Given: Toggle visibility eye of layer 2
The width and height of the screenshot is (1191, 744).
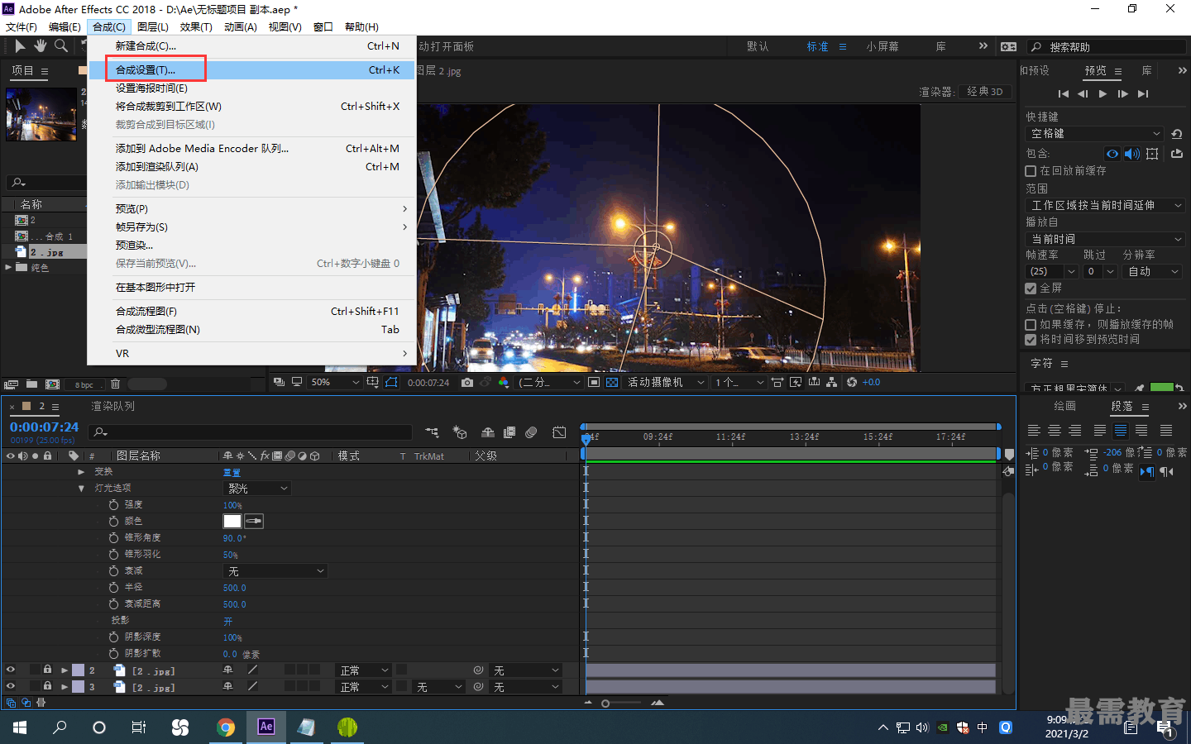Looking at the screenshot, I should (11, 670).
